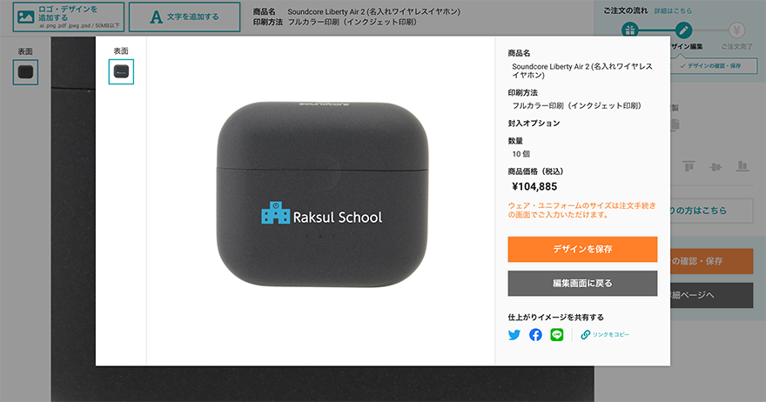Click the align-bottom icon in the side panel
Image resolution: width=766 pixels, height=402 pixels.
click(x=742, y=166)
